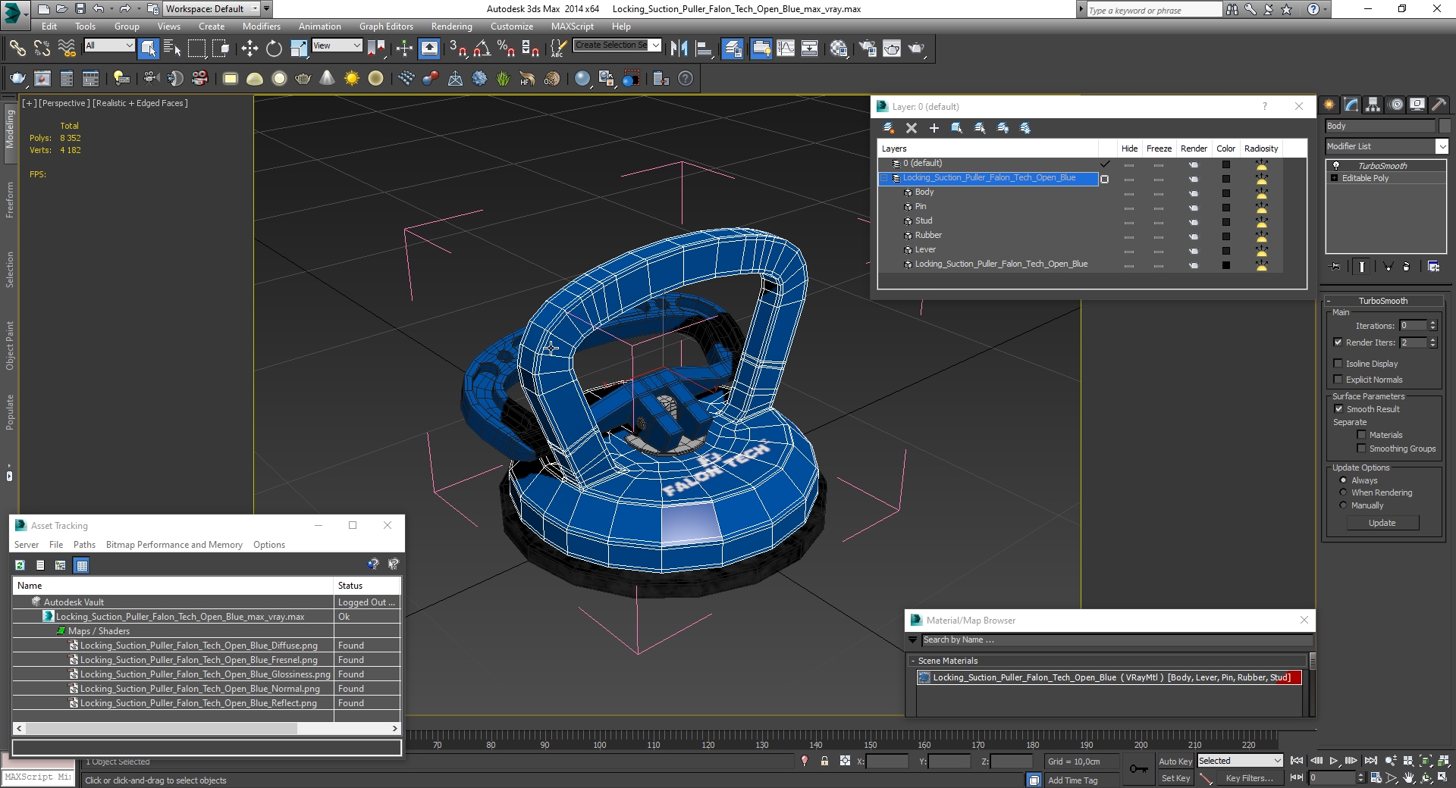1456x788 pixels.
Task: Select Manually update option
Action: click(x=1343, y=505)
